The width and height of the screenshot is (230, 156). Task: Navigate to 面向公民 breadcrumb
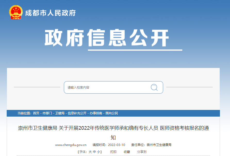112,113
